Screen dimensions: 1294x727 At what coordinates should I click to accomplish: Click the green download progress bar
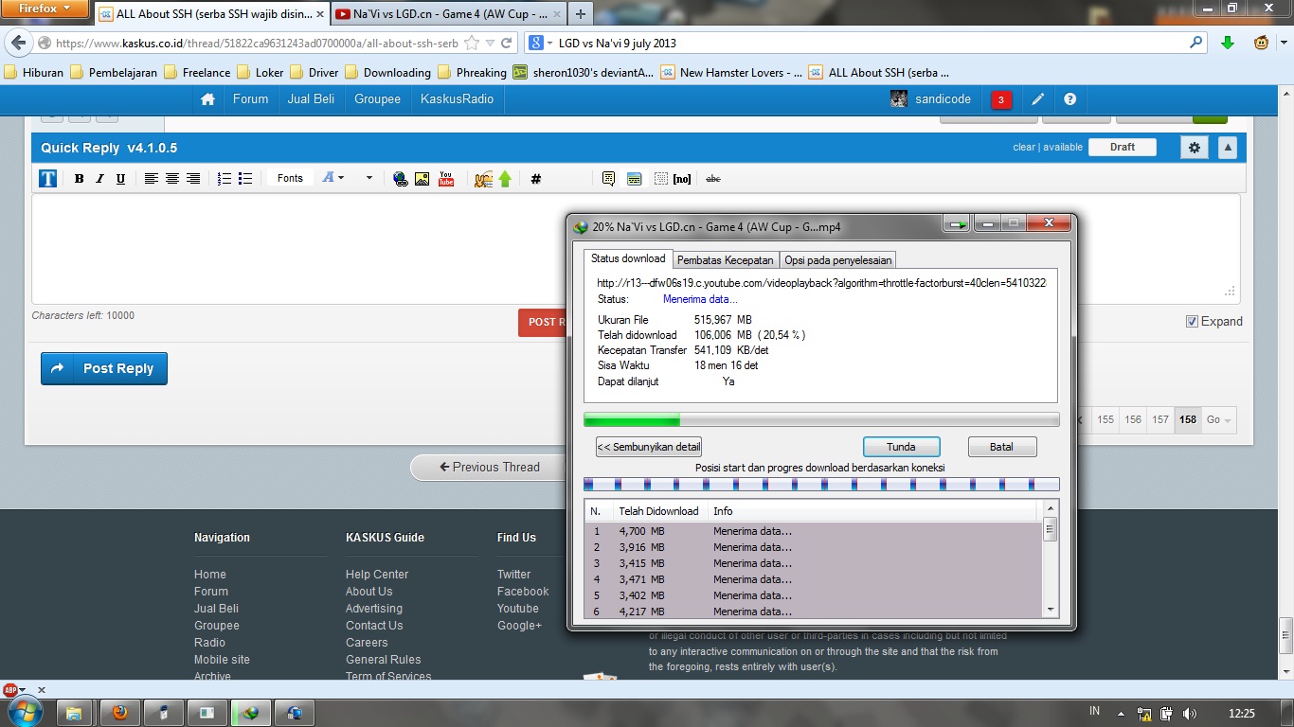click(632, 418)
